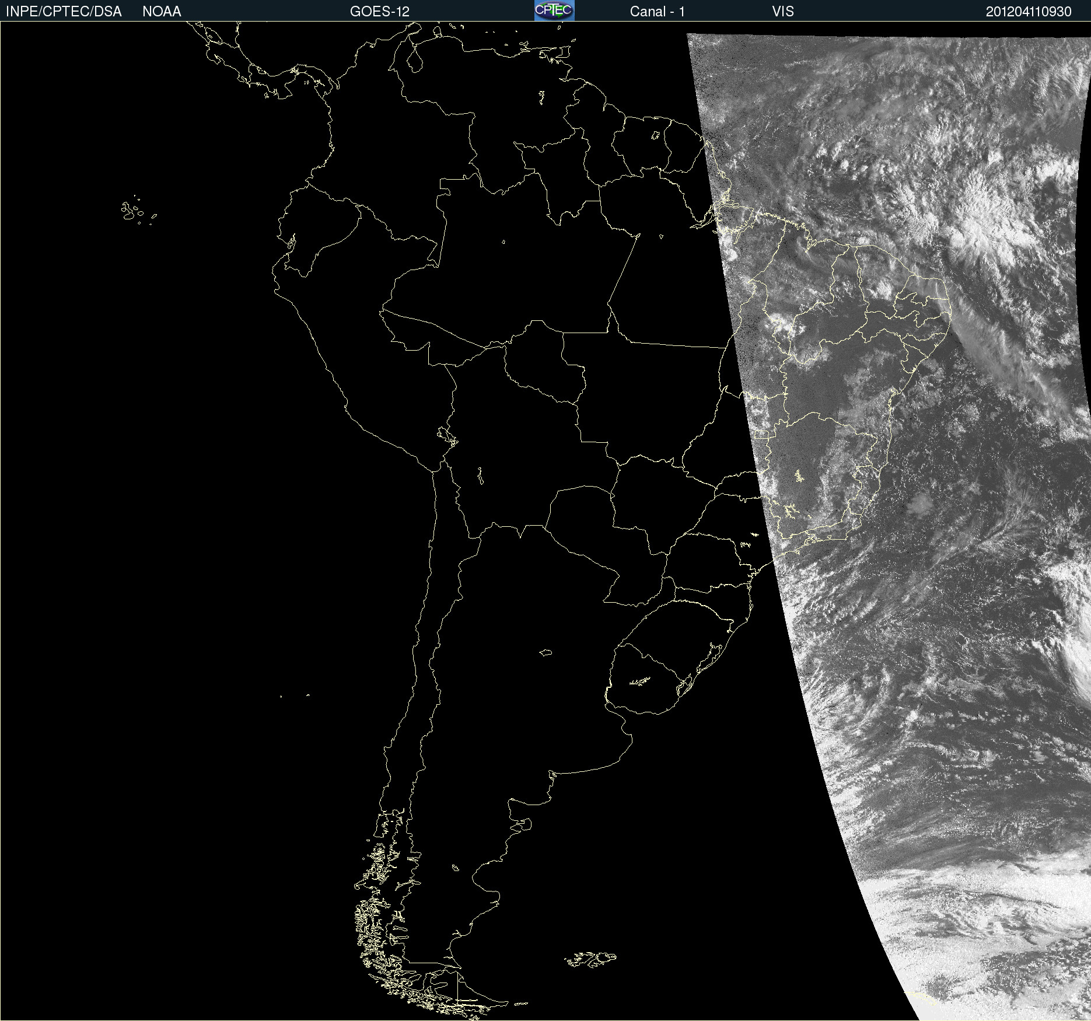
Task: Click the NOAA label in header
Action: (162, 12)
